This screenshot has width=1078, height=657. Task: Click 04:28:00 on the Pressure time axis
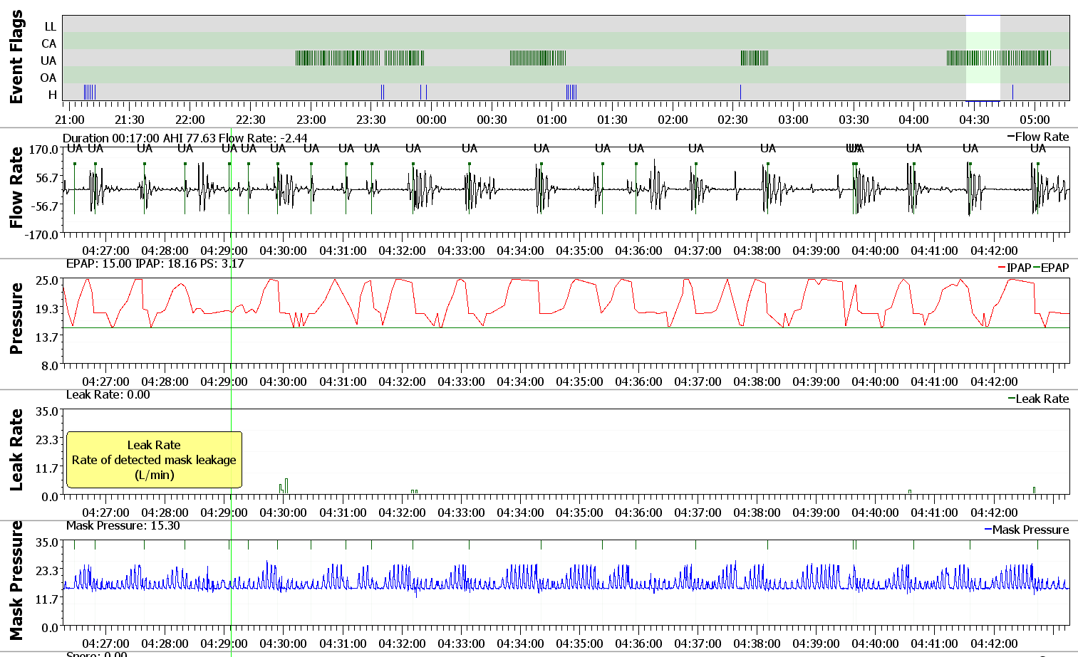coord(165,382)
